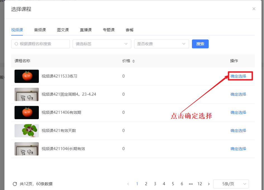Click thumbnail of 视频课4211406有效期
This screenshot has height=190, width=264.
27,112
